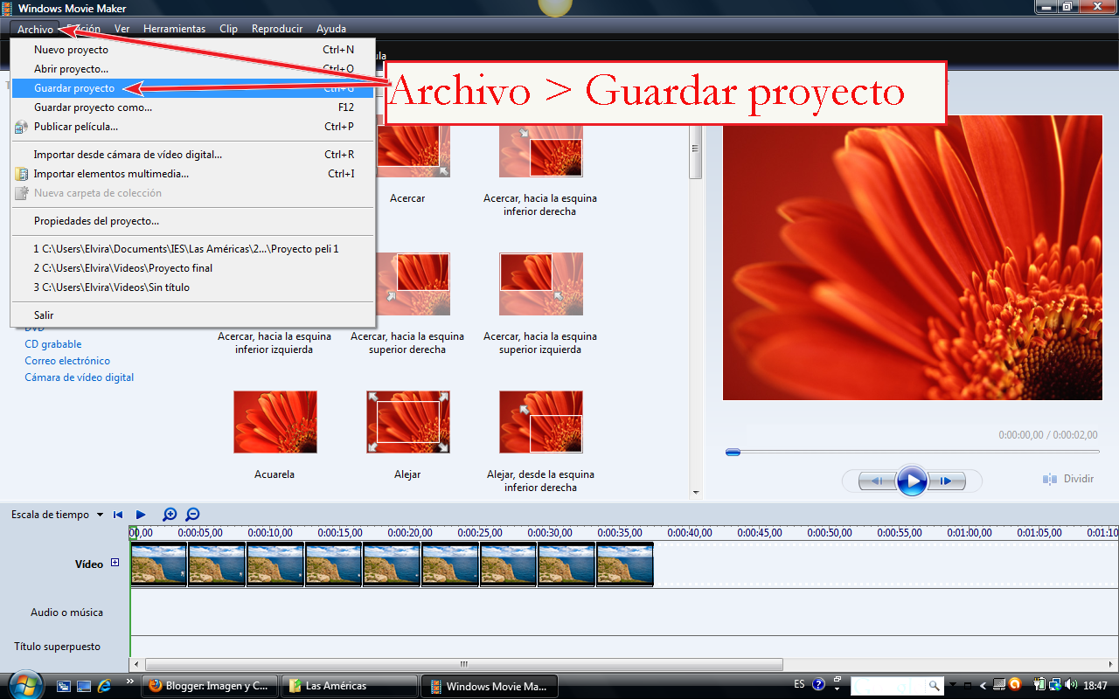Click the Previous frame button in the preview

pos(877,481)
